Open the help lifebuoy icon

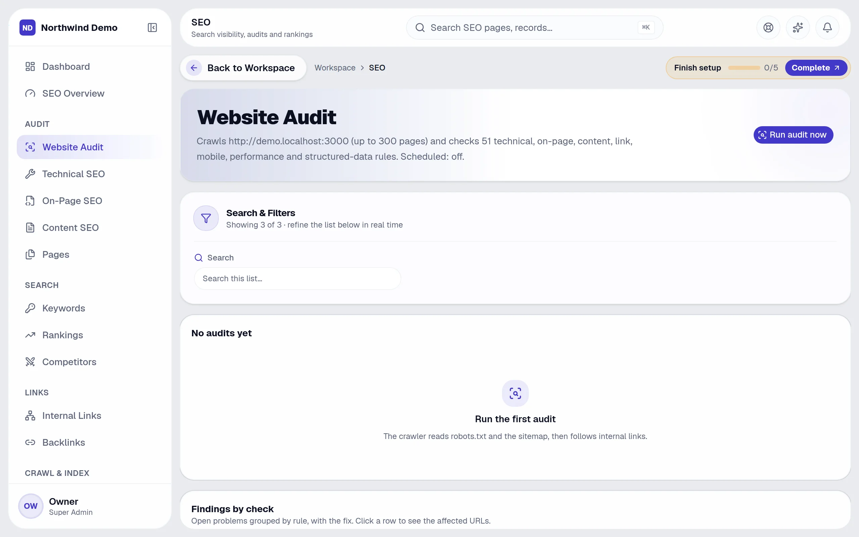[x=768, y=28]
